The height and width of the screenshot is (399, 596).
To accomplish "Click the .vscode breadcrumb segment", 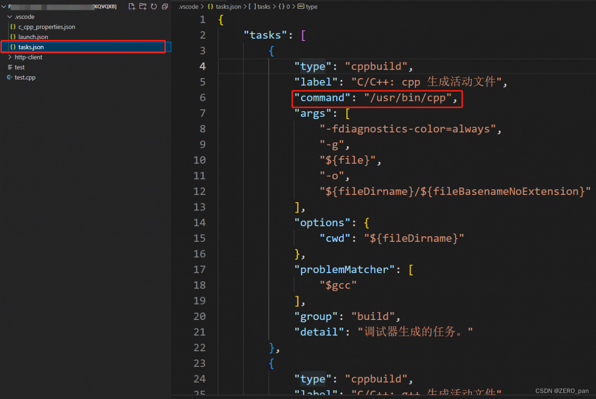I will [188, 7].
